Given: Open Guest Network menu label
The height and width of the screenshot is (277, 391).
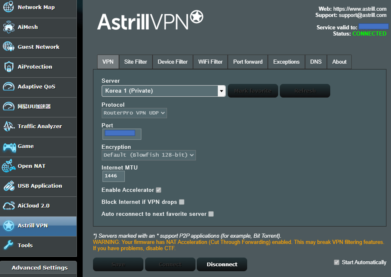Looking at the screenshot, I should pos(39,47).
